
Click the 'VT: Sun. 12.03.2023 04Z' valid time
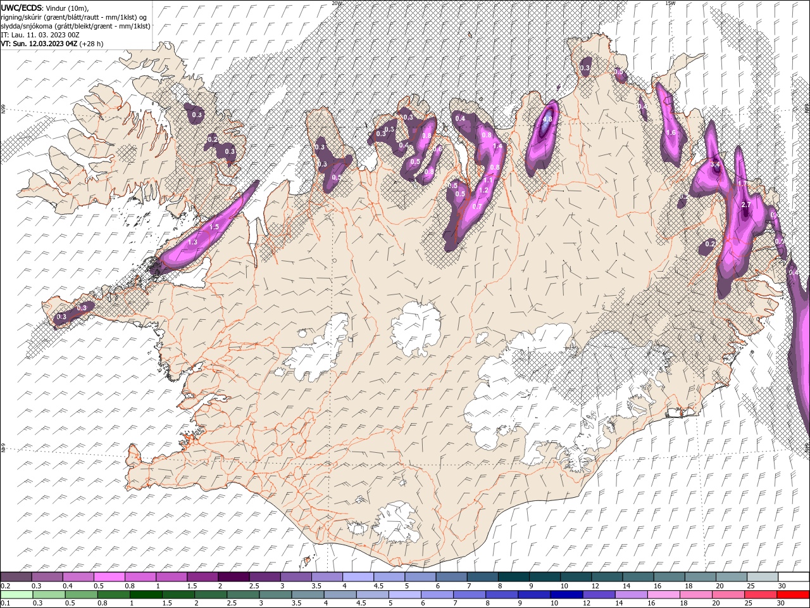pyautogui.click(x=39, y=44)
